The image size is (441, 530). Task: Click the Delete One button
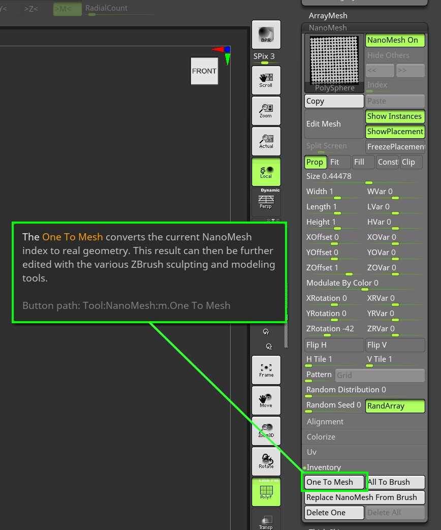334,513
